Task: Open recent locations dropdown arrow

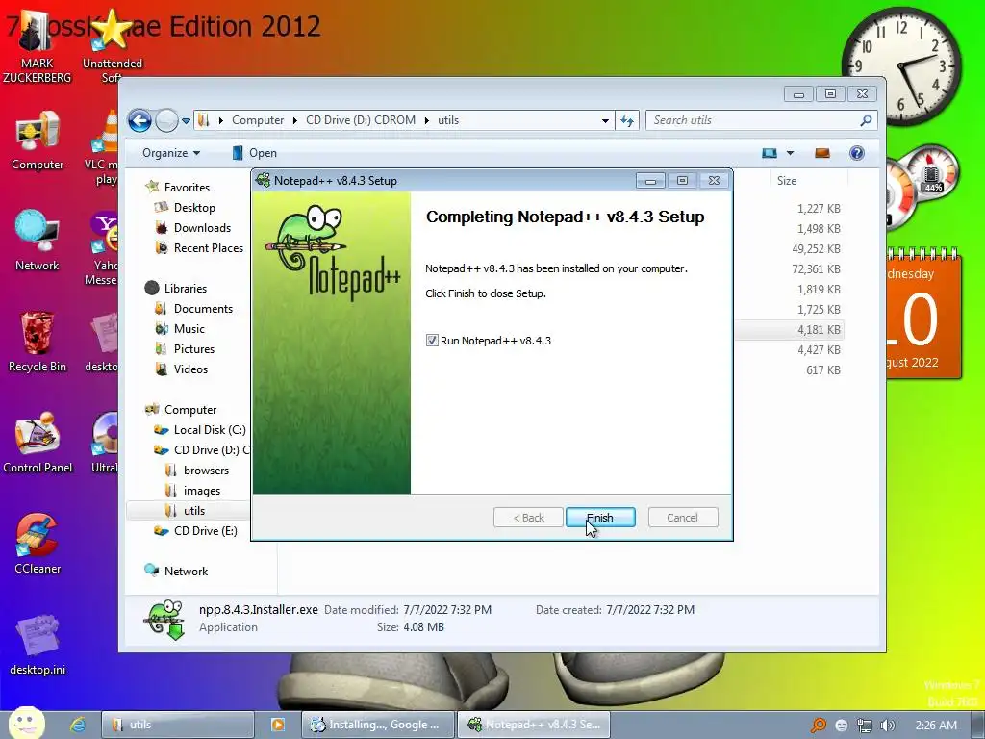Action: coord(186,120)
